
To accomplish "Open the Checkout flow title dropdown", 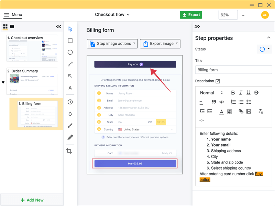I will coord(112,14).
